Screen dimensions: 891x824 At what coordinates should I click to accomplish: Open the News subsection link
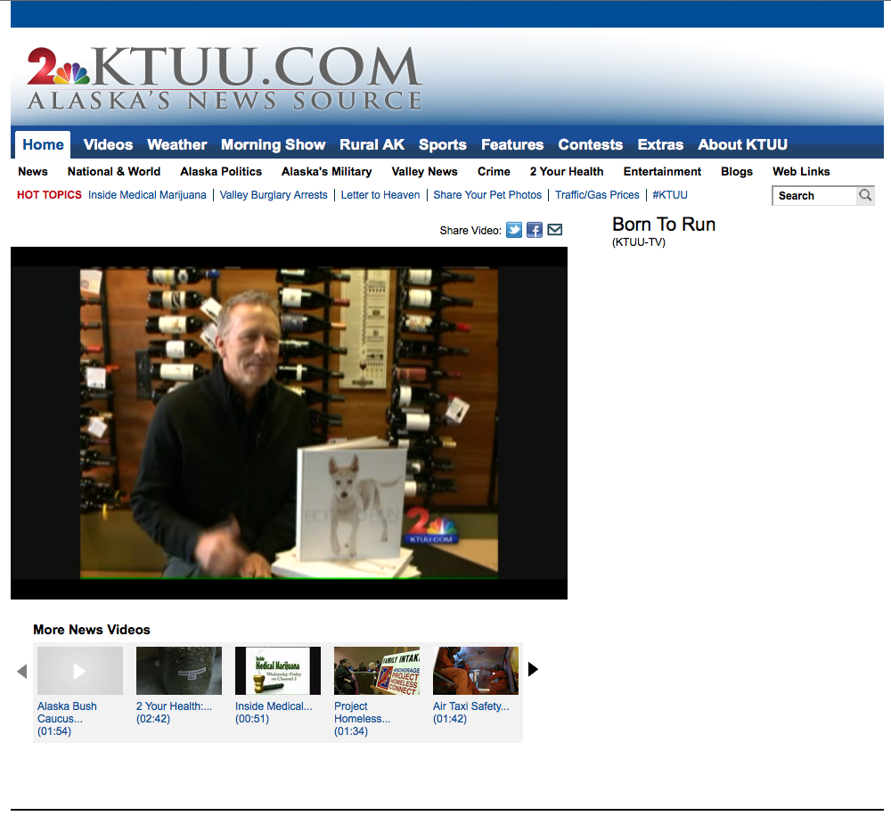click(33, 172)
